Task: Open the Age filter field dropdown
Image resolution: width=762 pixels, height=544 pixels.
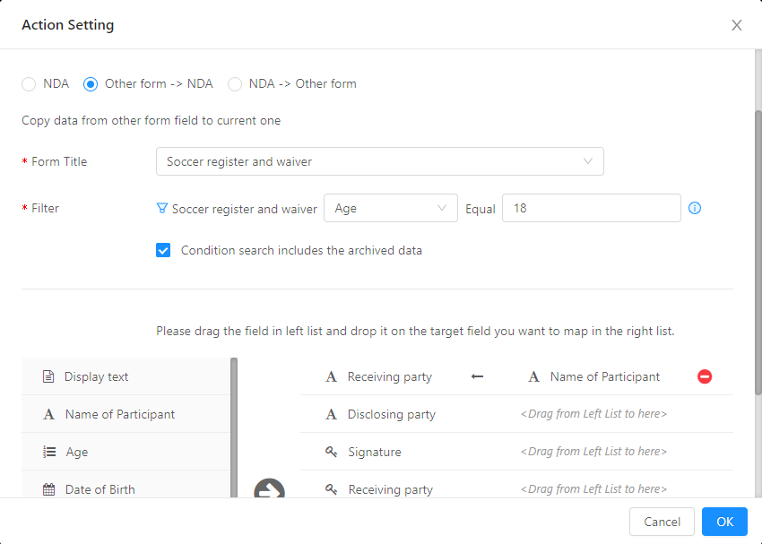Action: pyautogui.click(x=390, y=208)
